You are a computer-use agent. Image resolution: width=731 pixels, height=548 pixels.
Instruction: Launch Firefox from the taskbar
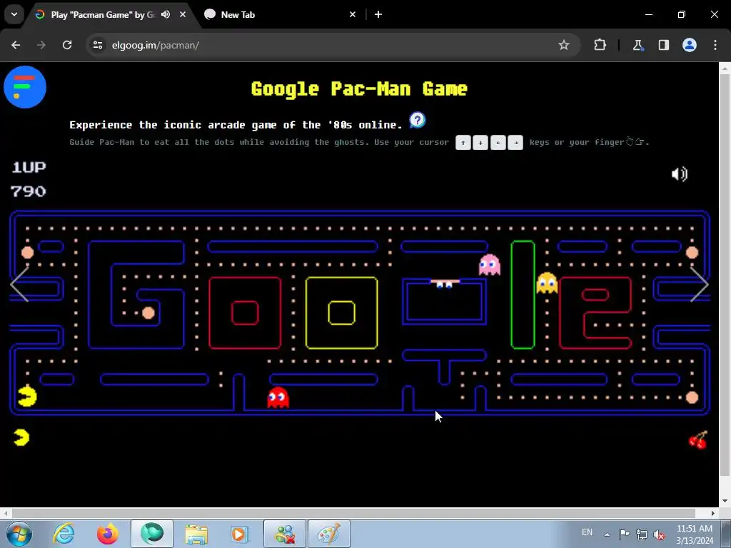pyautogui.click(x=108, y=534)
